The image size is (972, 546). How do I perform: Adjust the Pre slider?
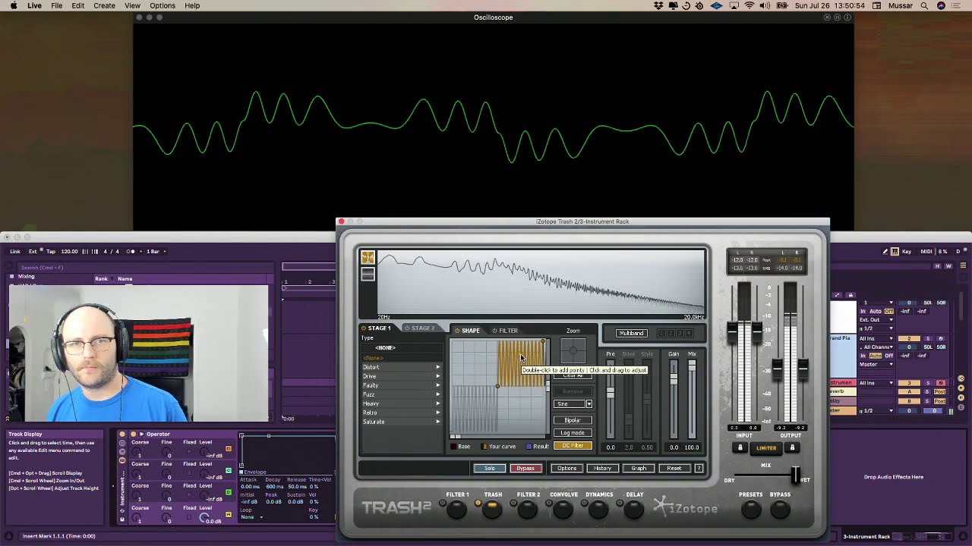point(611,392)
